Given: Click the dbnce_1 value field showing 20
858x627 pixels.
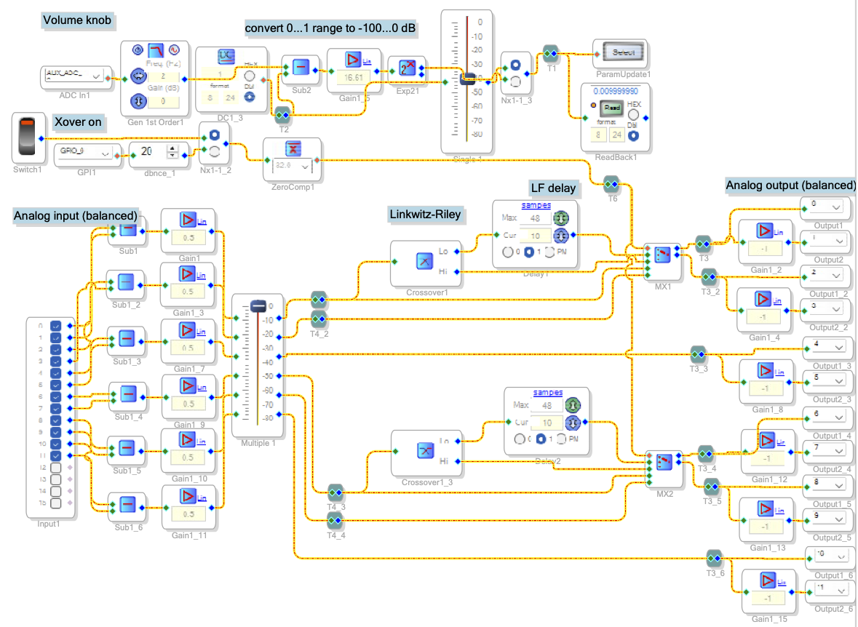Looking at the screenshot, I should click(148, 151).
